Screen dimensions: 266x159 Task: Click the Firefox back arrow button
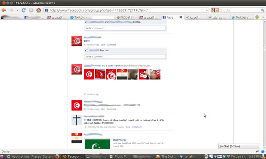[x=4, y=10]
